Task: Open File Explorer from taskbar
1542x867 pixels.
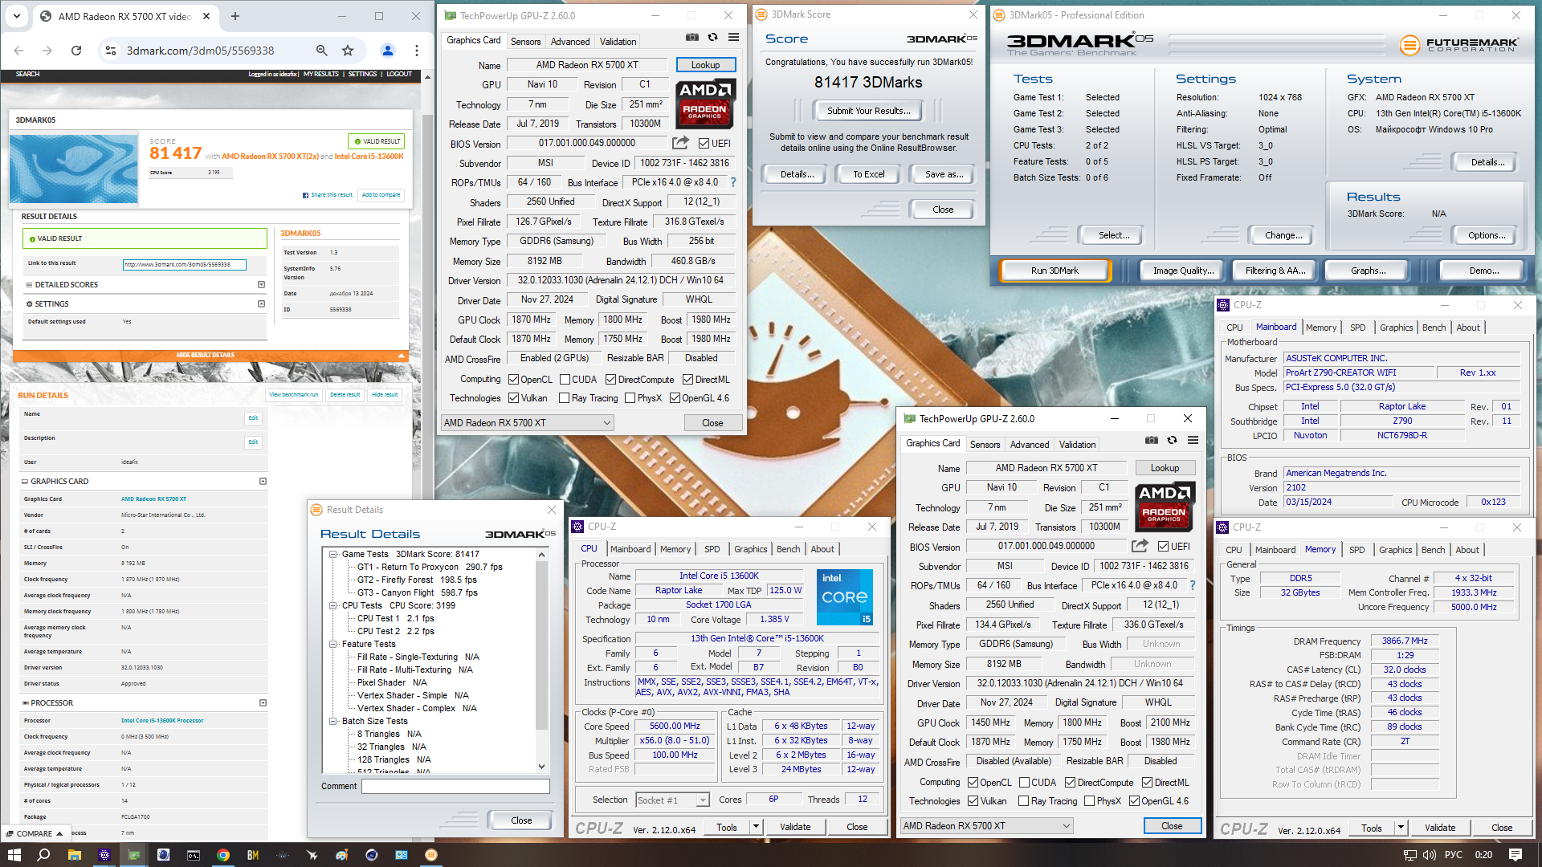Action: click(x=74, y=854)
